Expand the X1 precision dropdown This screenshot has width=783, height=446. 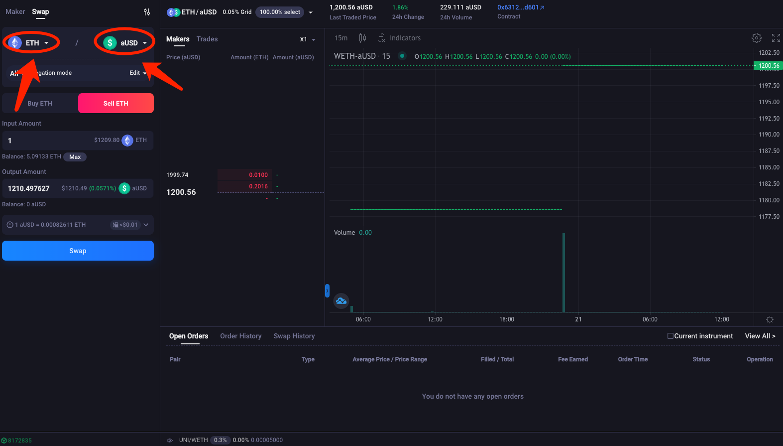pyautogui.click(x=308, y=39)
